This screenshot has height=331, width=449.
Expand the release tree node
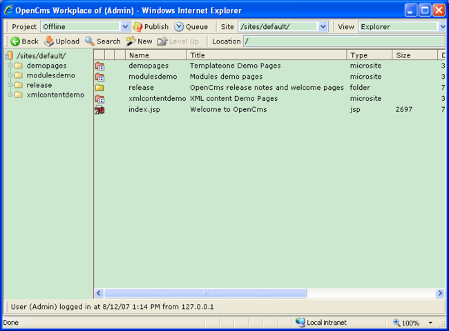pyautogui.click(x=10, y=85)
